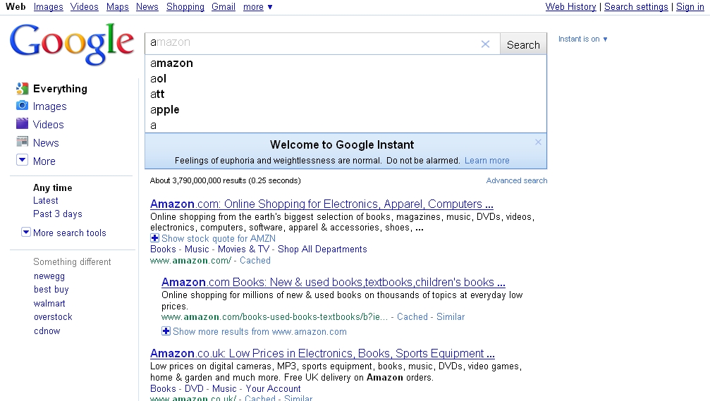Open Videos in top navigation bar
Viewport: 710px width, 401px height.
tap(84, 7)
